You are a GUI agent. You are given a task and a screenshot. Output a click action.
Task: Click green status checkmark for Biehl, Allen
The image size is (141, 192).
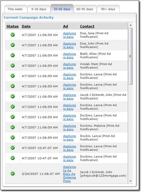pyautogui.click(x=13, y=55)
